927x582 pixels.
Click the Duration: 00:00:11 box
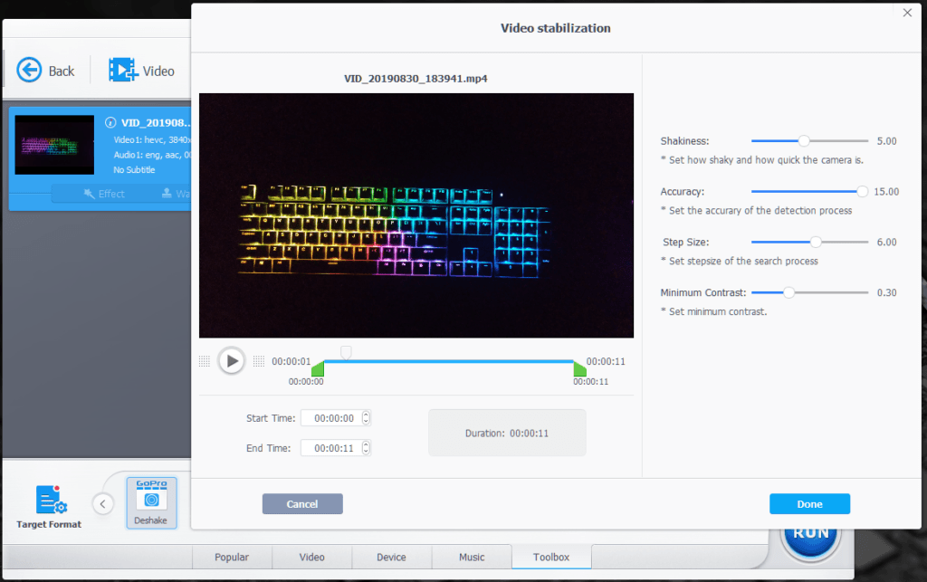pyautogui.click(x=507, y=433)
